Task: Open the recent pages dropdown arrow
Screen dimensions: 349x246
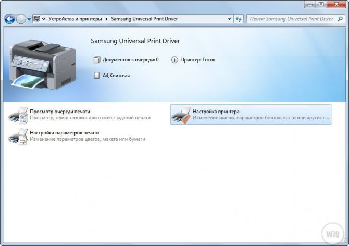Action: 29,19
